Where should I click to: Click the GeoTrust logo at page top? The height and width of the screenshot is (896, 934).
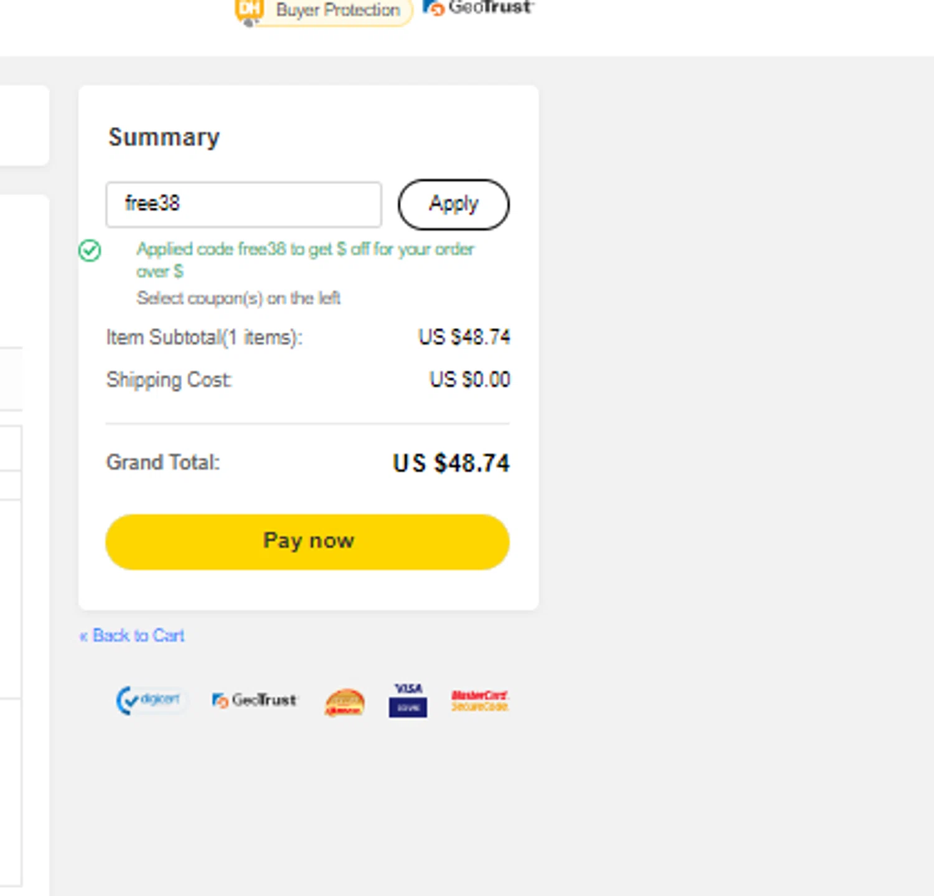pyautogui.click(x=478, y=8)
